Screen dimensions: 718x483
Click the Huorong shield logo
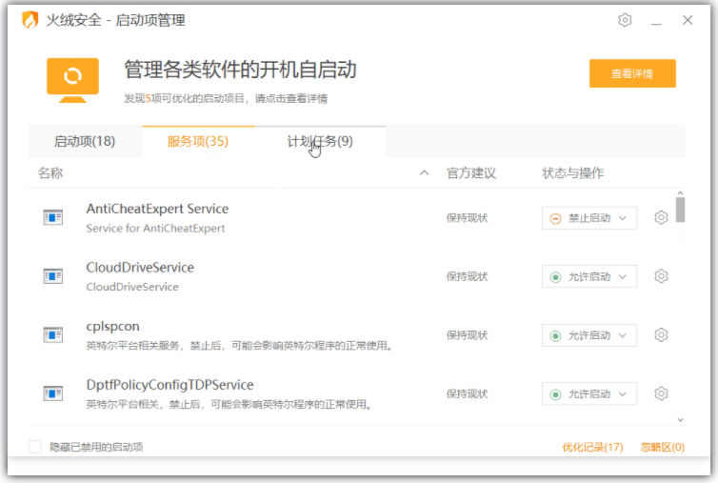click(30, 20)
